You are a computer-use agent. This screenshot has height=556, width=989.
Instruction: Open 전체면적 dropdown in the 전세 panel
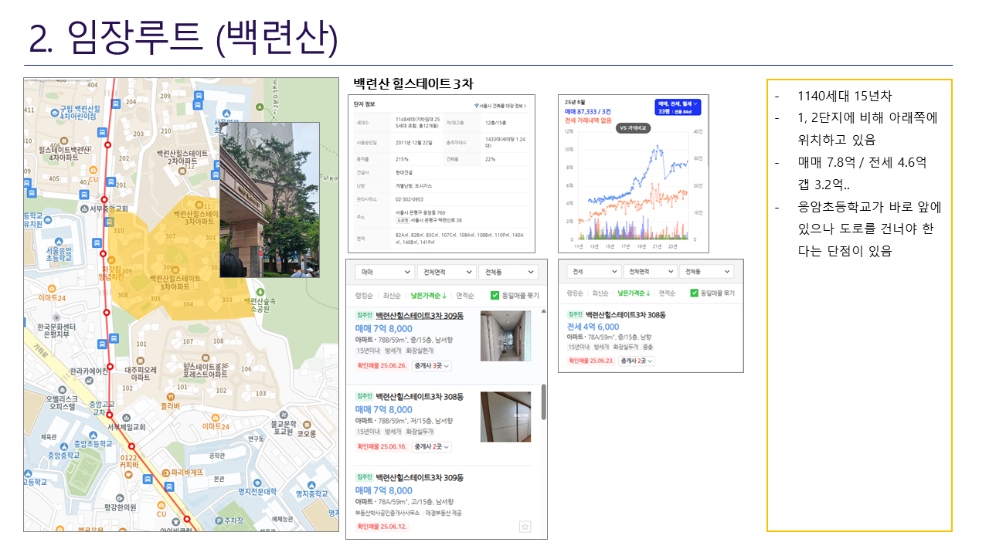tap(651, 272)
